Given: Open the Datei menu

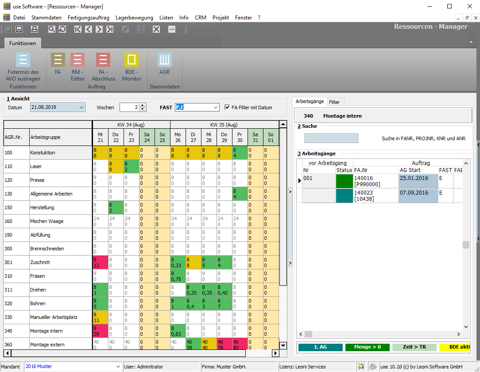Looking at the screenshot, I should (19, 18).
